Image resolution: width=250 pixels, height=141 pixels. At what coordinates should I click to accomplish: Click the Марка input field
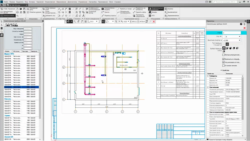pyautogui.click(x=231, y=33)
